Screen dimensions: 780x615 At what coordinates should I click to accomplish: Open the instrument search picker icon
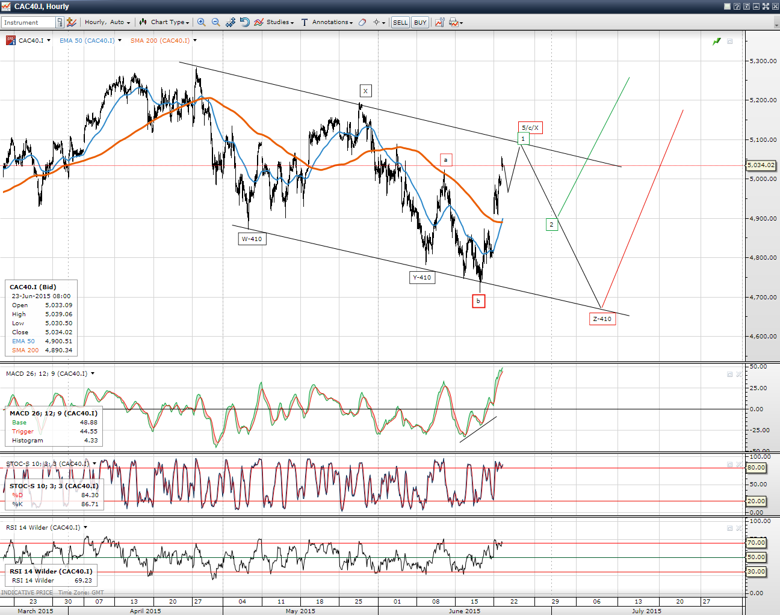pos(60,22)
